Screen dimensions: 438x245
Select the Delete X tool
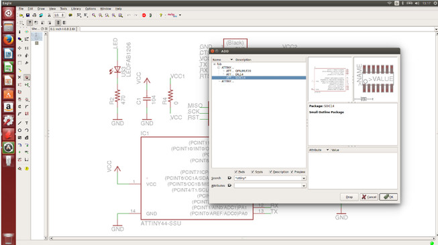[x=19, y=77]
